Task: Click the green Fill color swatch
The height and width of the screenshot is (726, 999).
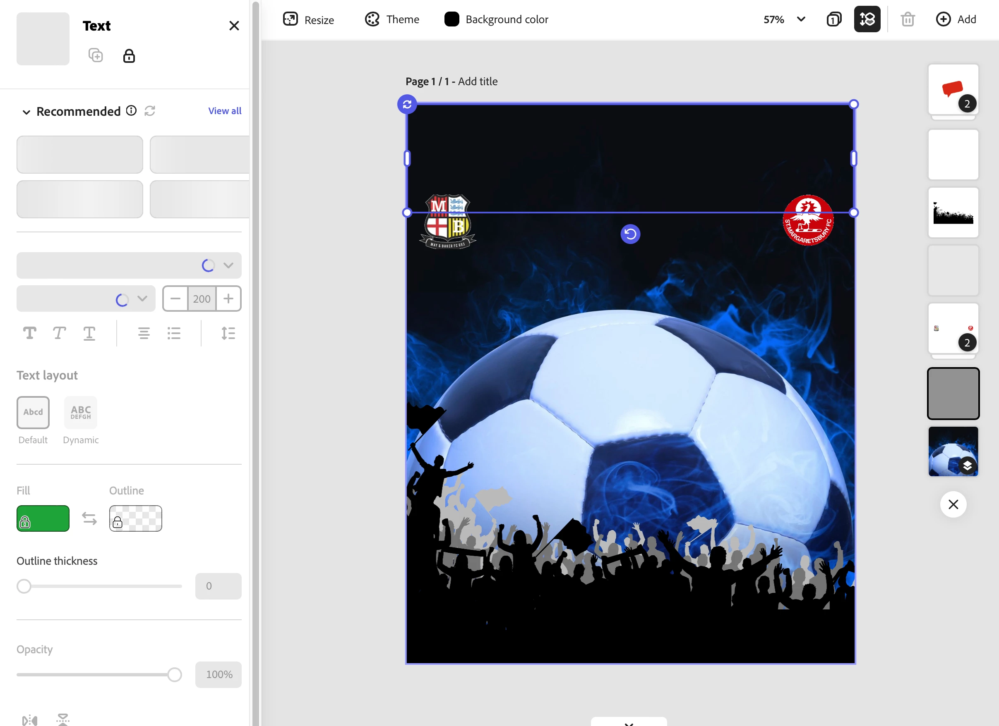Action: click(43, 518)
